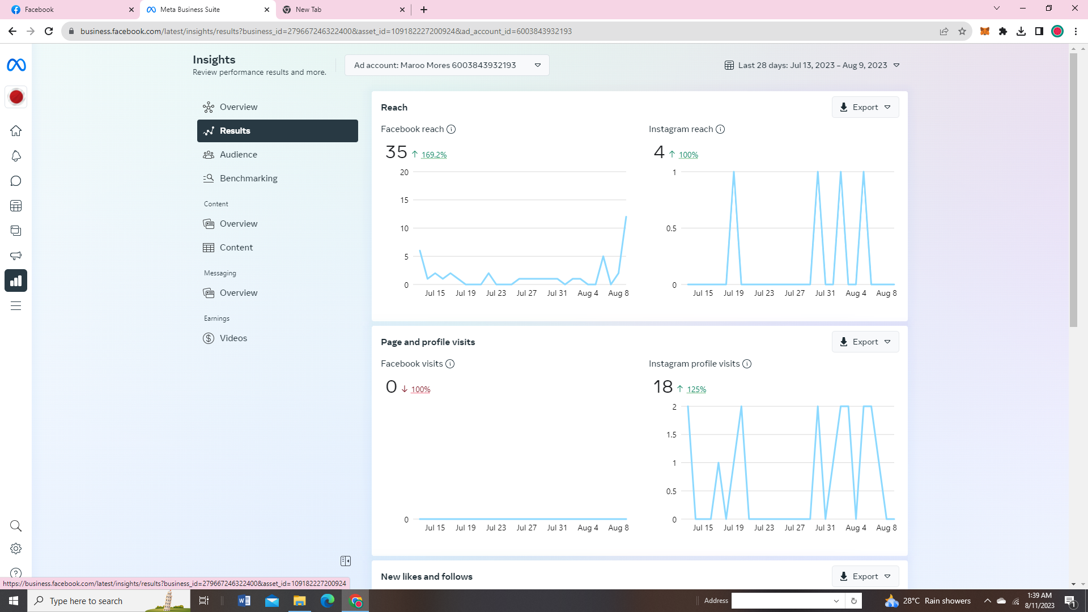Click Facebook reach 169.2% change
The image size is (1088, 612).
click(x=434, y=155)
